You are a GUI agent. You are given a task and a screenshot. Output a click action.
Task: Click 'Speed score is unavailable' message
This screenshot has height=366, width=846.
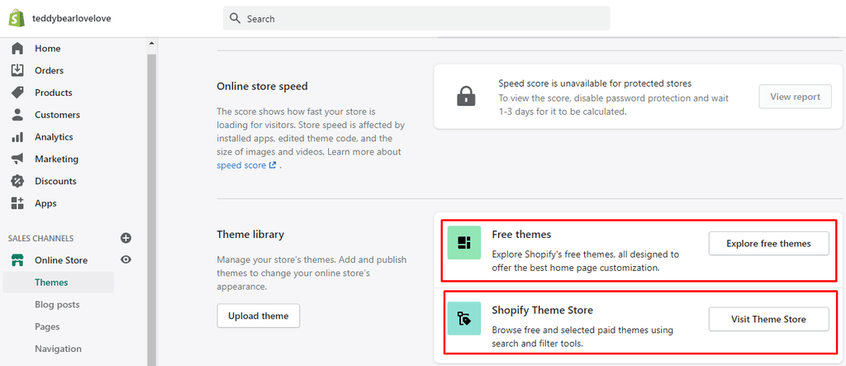595,83
